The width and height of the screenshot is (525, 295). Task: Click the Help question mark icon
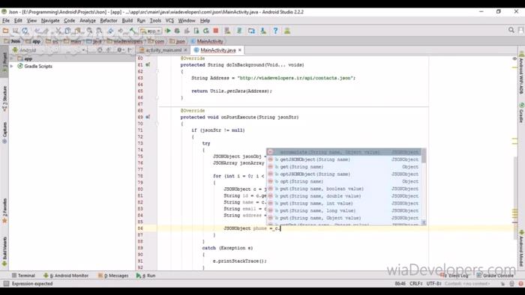point(275,31)
